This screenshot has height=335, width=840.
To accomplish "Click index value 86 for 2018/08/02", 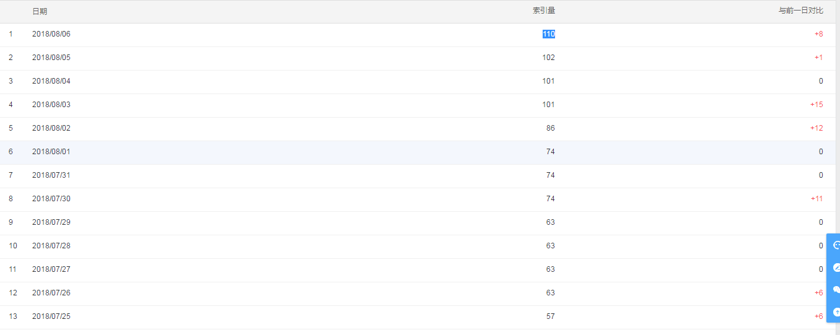I will pyautogui.click(x=550, y=128).
